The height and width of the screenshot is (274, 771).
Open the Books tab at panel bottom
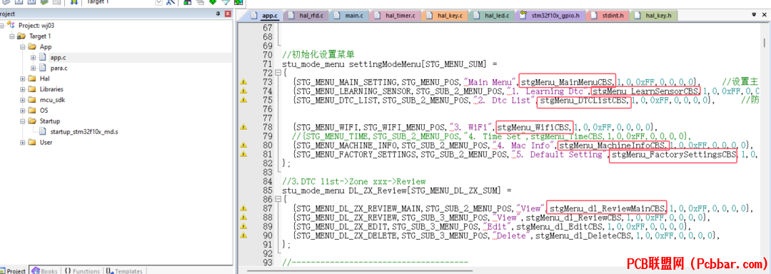(44, 270)
